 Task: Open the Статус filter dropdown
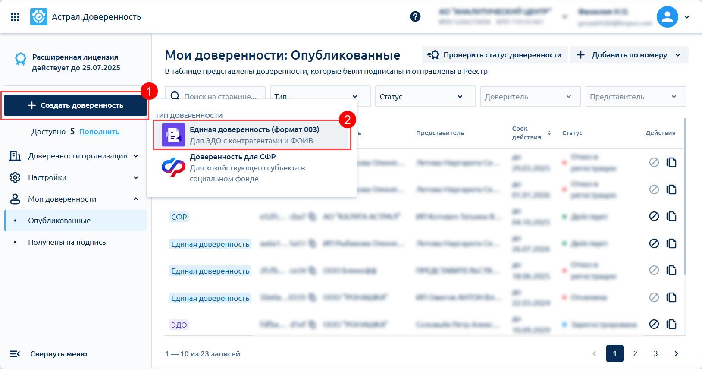[x=426, y=97]
